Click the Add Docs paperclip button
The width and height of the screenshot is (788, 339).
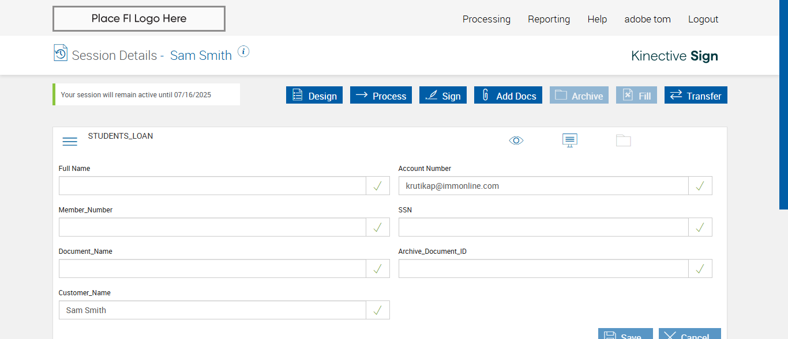click(x=509, y=96)
